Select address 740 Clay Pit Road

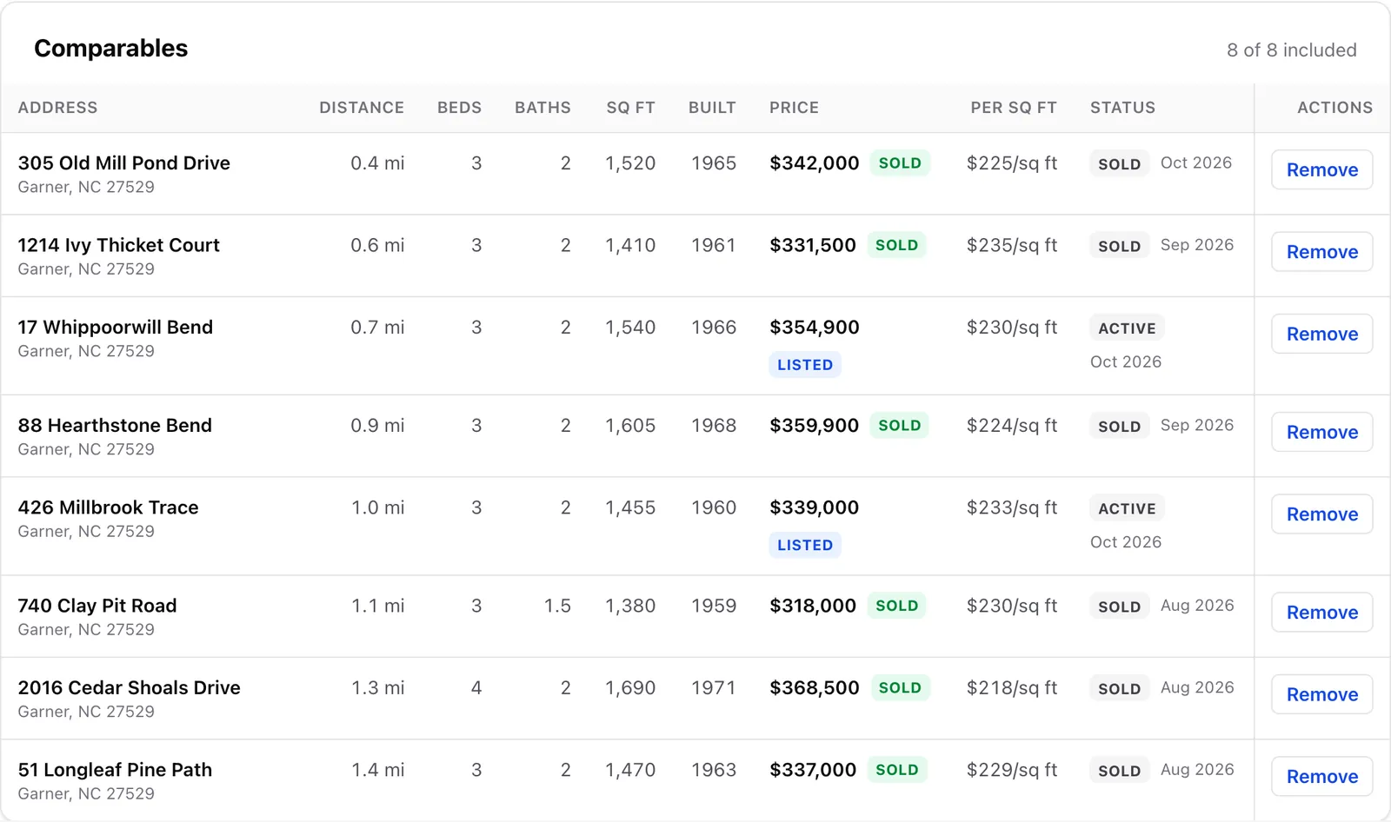[x=97, y=606]
